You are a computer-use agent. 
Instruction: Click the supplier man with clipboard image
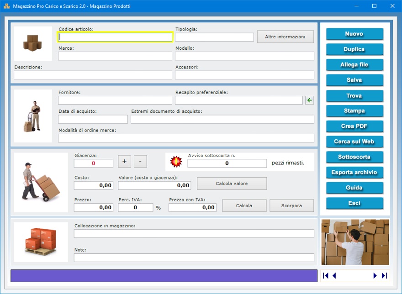[x=32, y=116]
